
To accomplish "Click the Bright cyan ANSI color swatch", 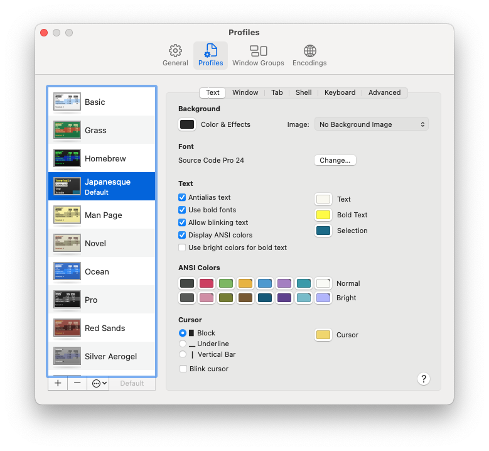I will pos(303,298).
